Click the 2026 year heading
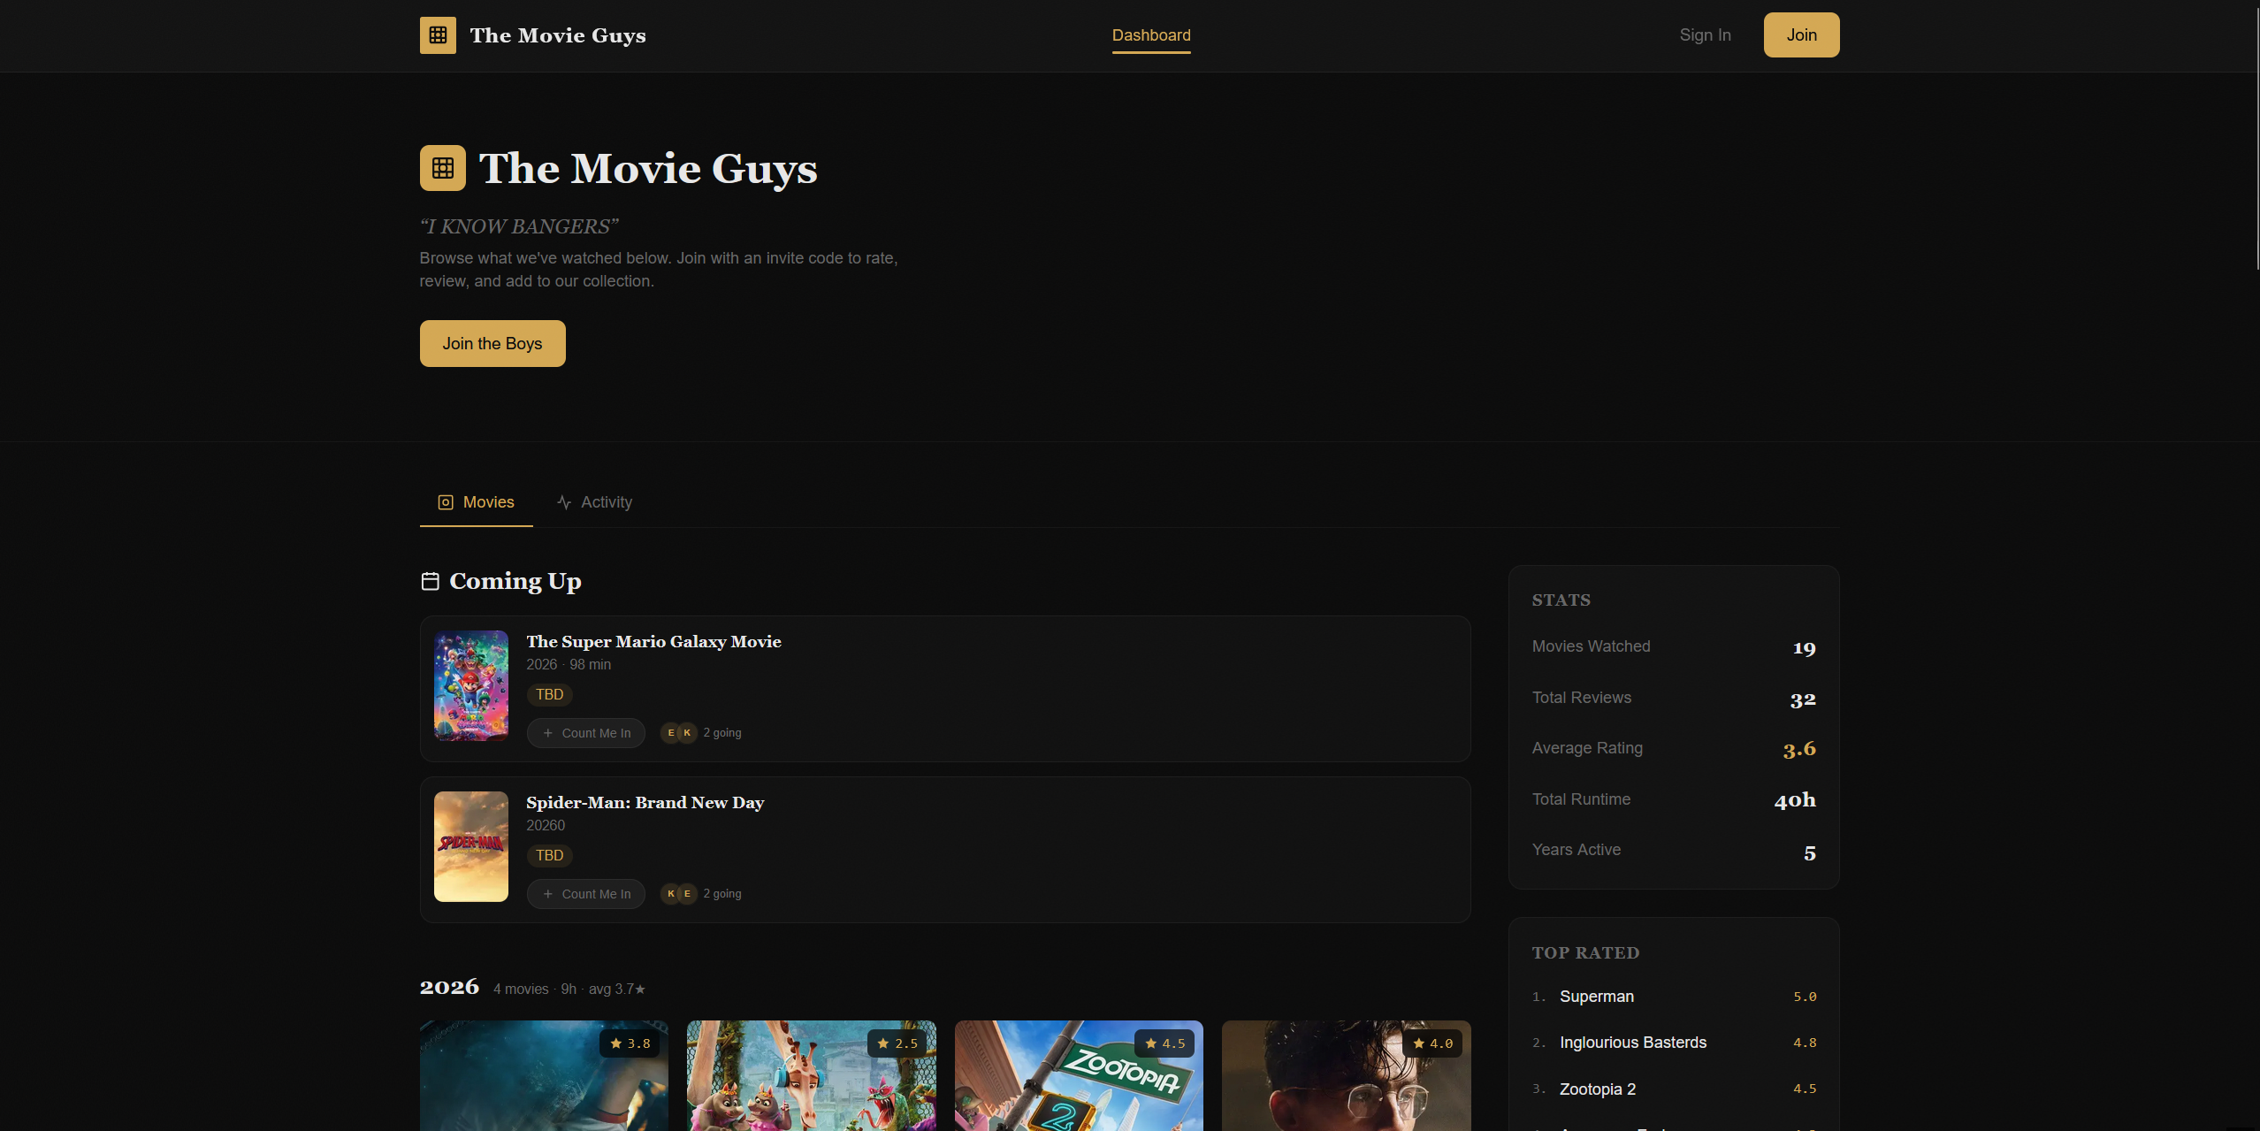 click(x=449, y=988)
